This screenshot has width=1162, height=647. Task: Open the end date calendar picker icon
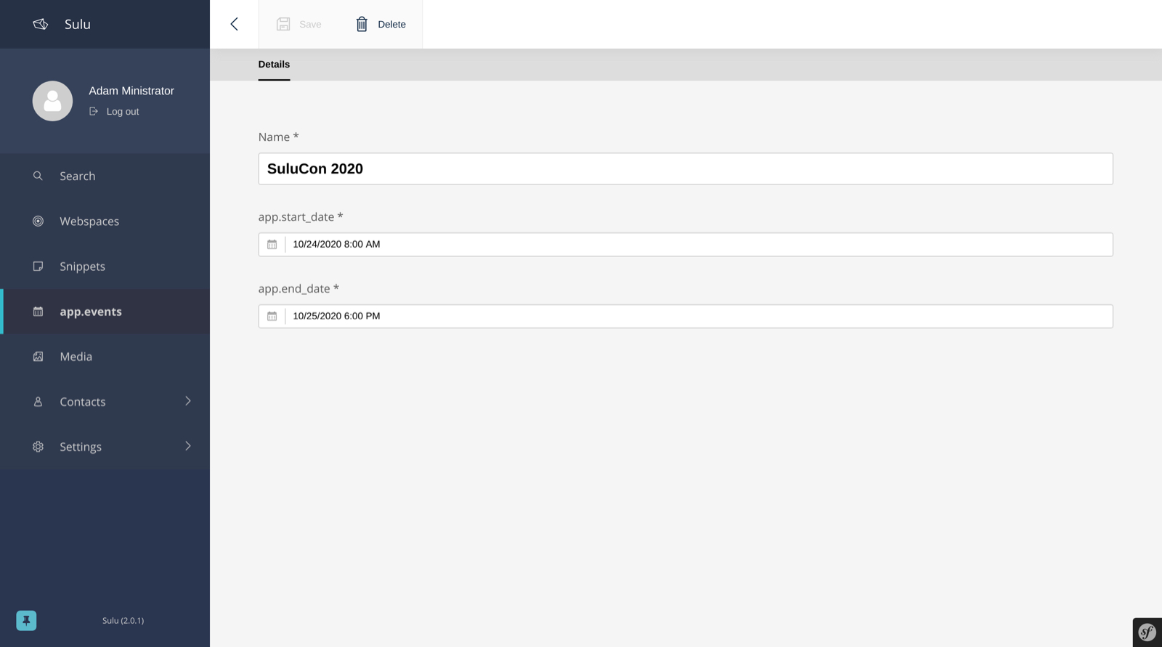tap(272, 316)
